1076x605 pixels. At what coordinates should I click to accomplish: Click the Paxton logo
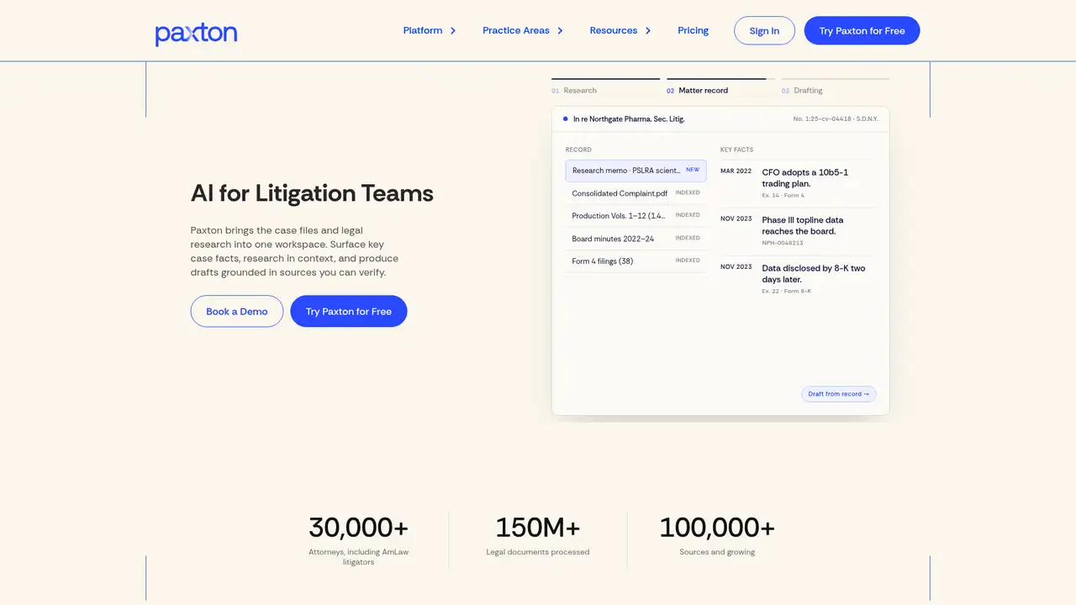[x=196, y=34]
